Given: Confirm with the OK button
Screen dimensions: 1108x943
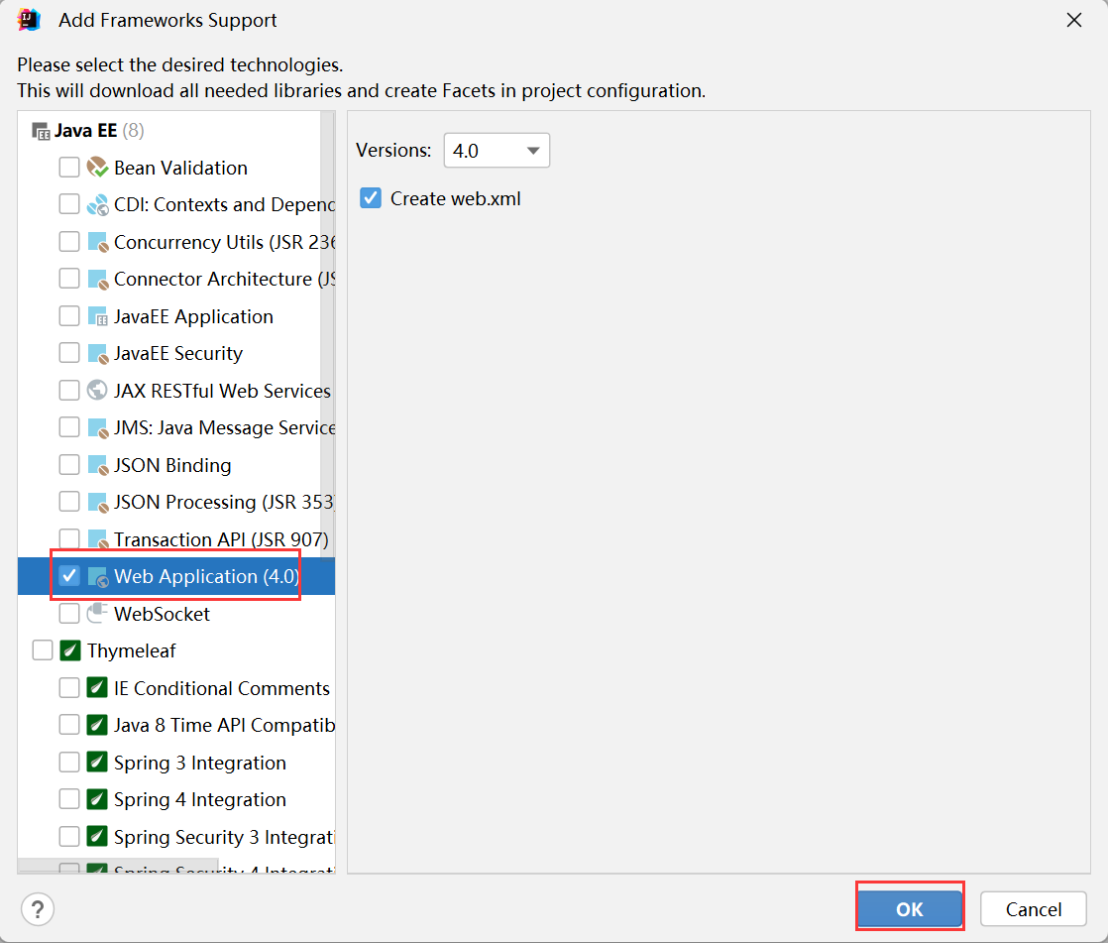Looking at the screenshot, I should click(x=910, y=909).
